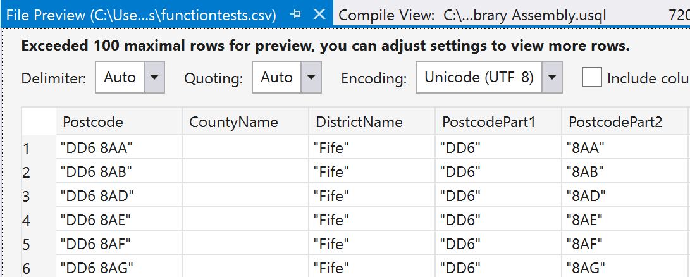
Task: Expand the Quoting dropdown arrow
Action: [310, 78]
